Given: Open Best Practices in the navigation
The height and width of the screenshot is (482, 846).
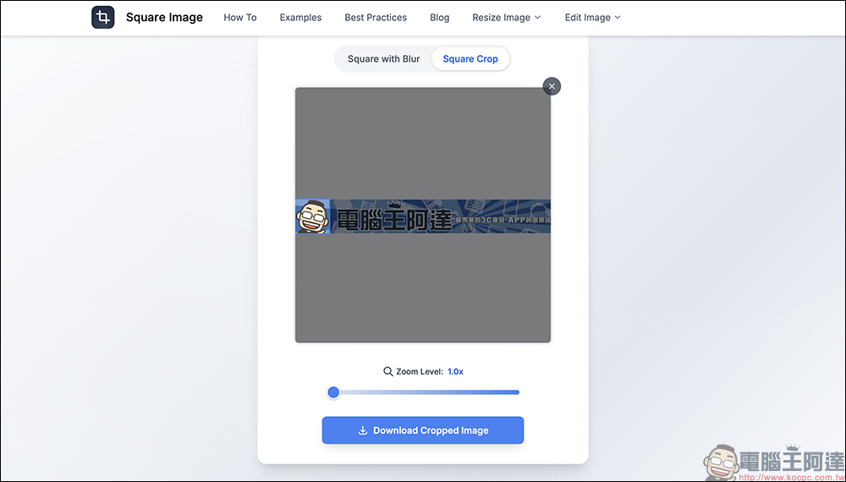Looking at the screenshot, I should [376, 17].
